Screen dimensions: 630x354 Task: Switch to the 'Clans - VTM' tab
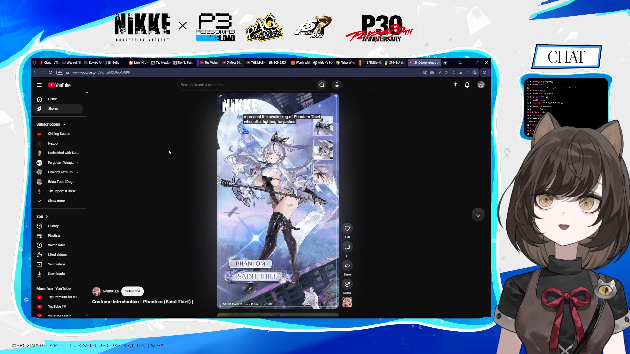[x=49, y=63]
